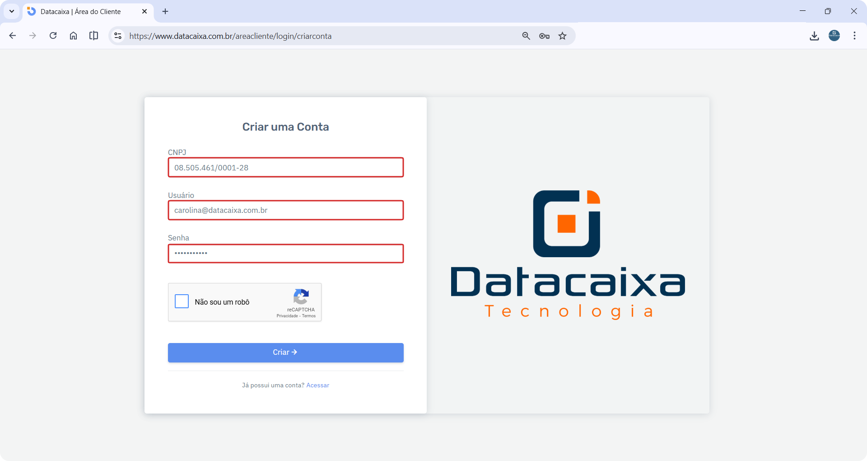
Task: Reload the Datacaixa page
Action: point(53,36)
